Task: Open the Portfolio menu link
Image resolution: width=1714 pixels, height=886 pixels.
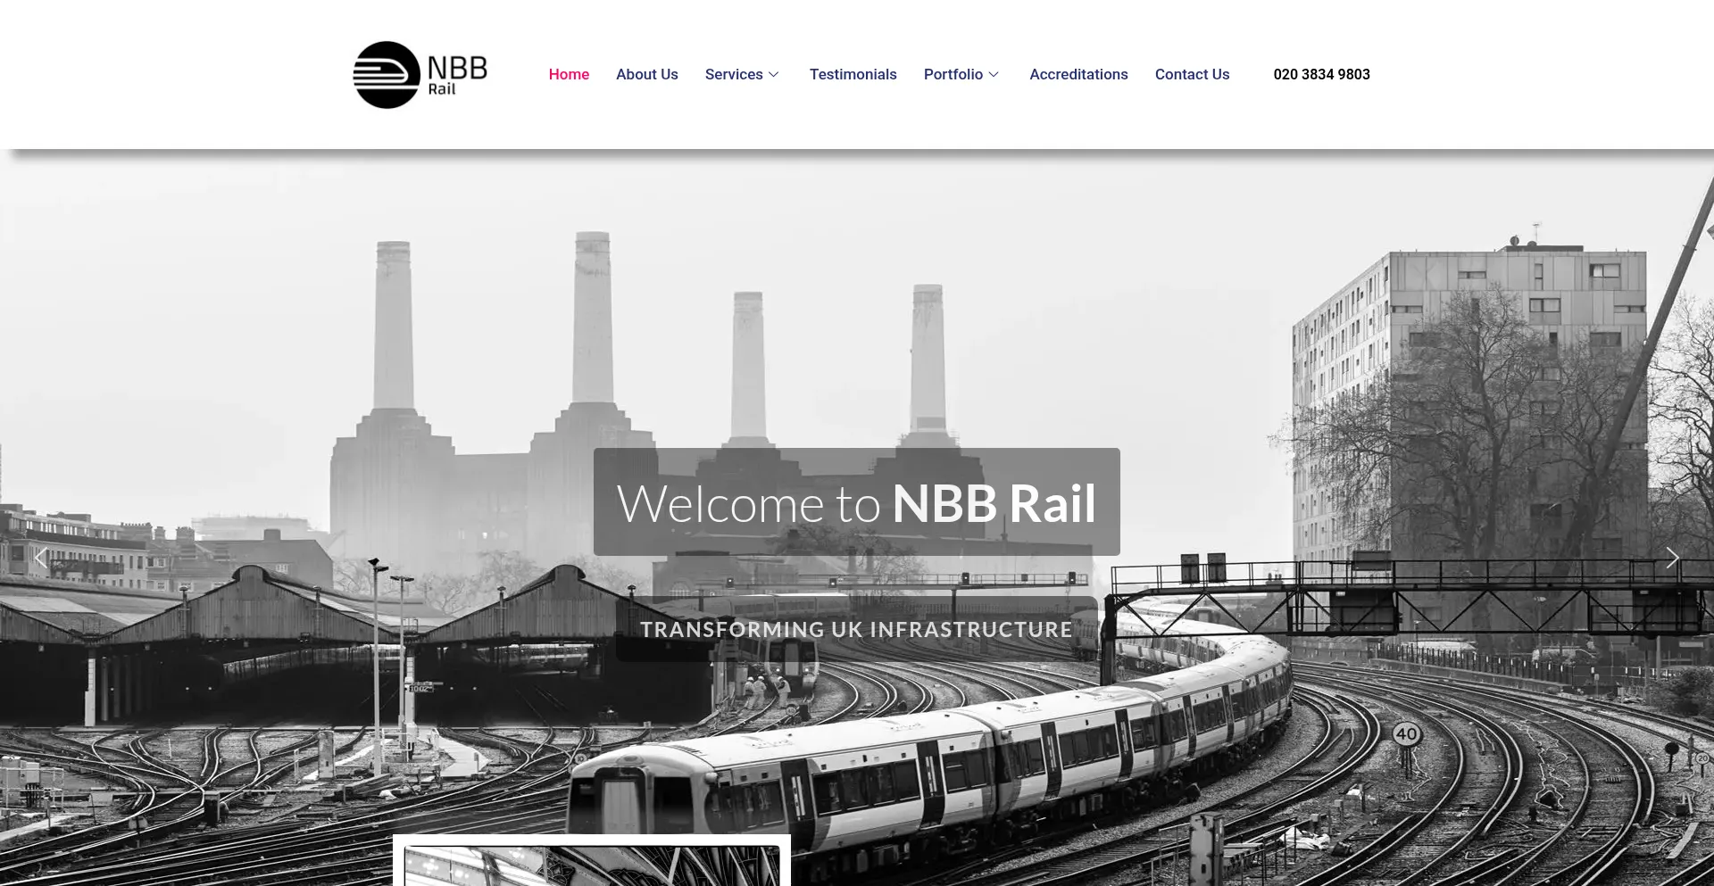Action: 953,74
